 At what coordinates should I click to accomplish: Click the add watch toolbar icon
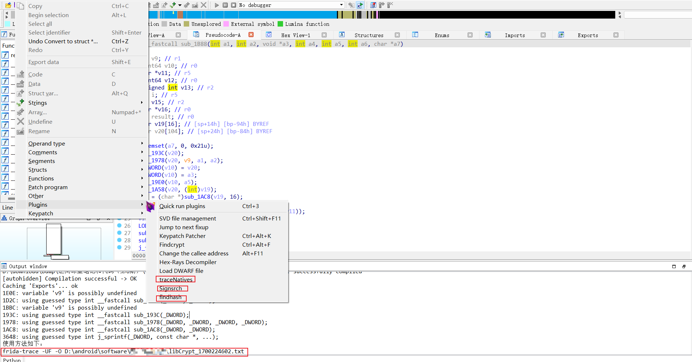point(382,5)
